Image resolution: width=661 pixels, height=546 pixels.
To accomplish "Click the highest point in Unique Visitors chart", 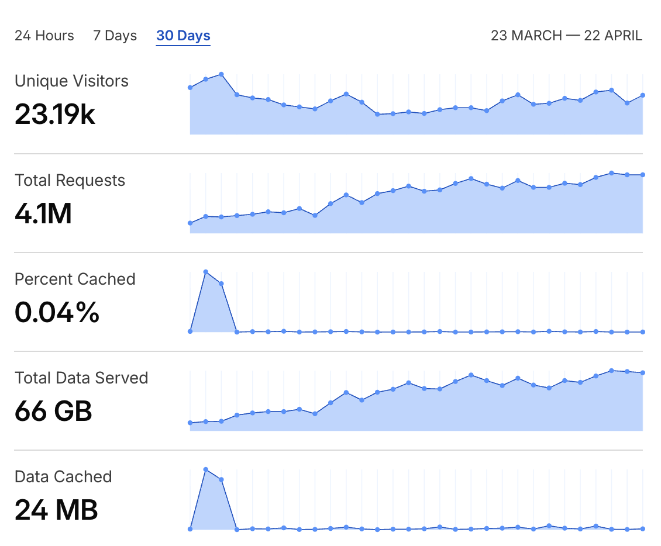I will 221,74.
